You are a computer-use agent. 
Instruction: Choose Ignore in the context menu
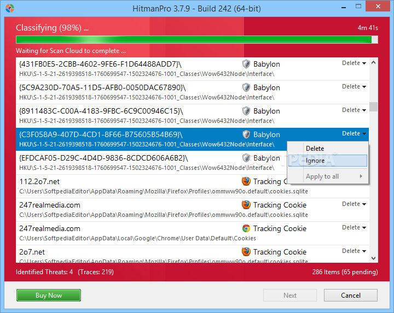(x=328, y=161)
